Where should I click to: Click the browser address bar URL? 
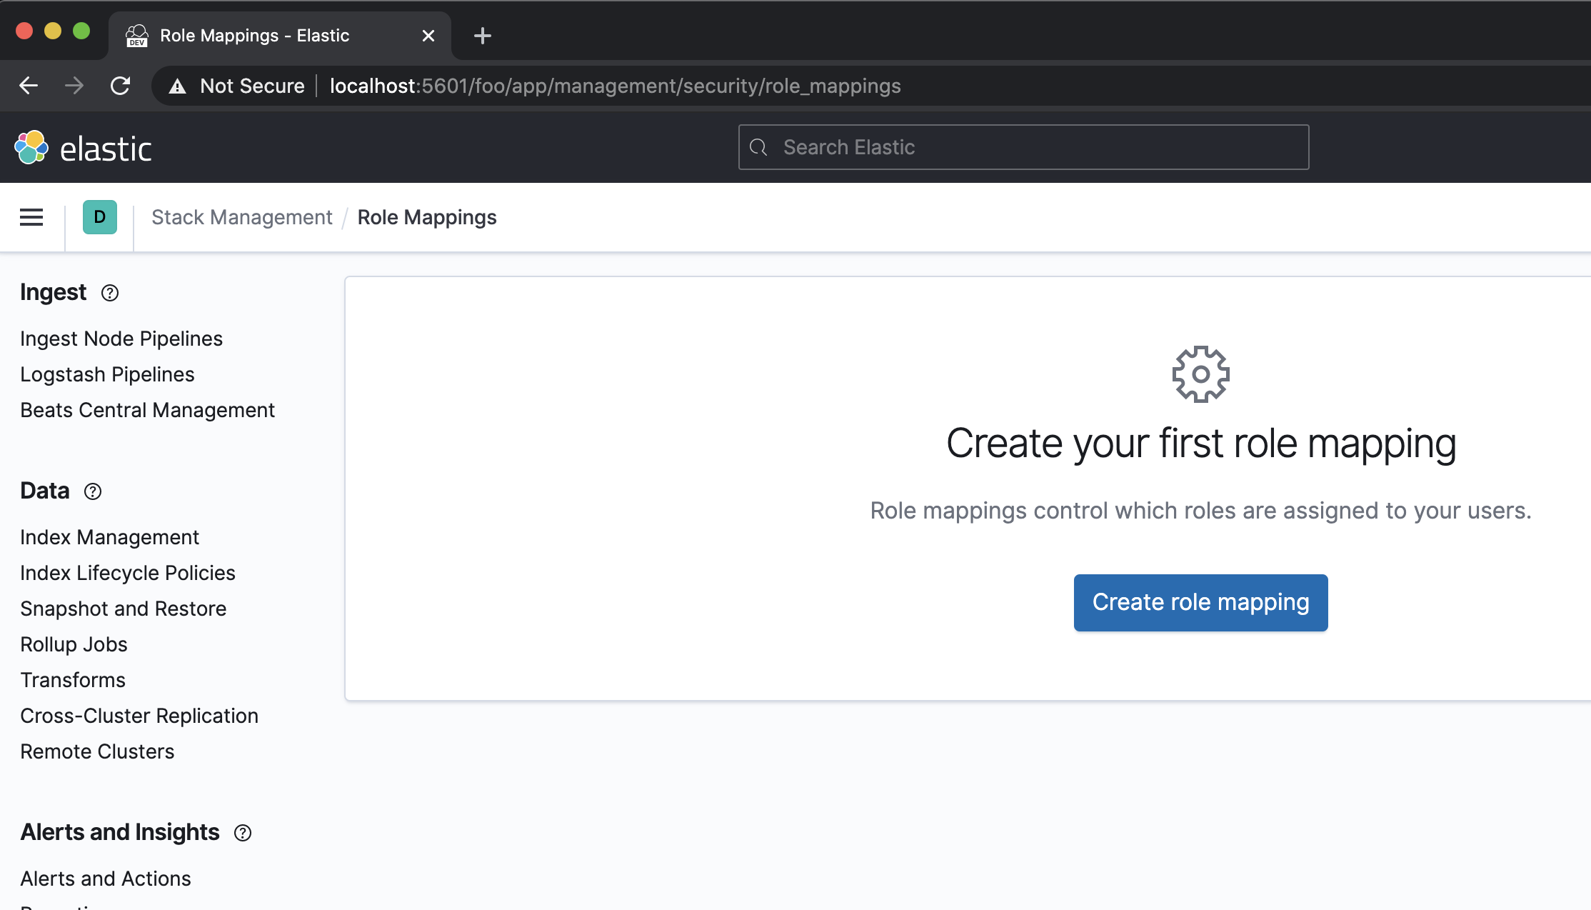point(614,86)
